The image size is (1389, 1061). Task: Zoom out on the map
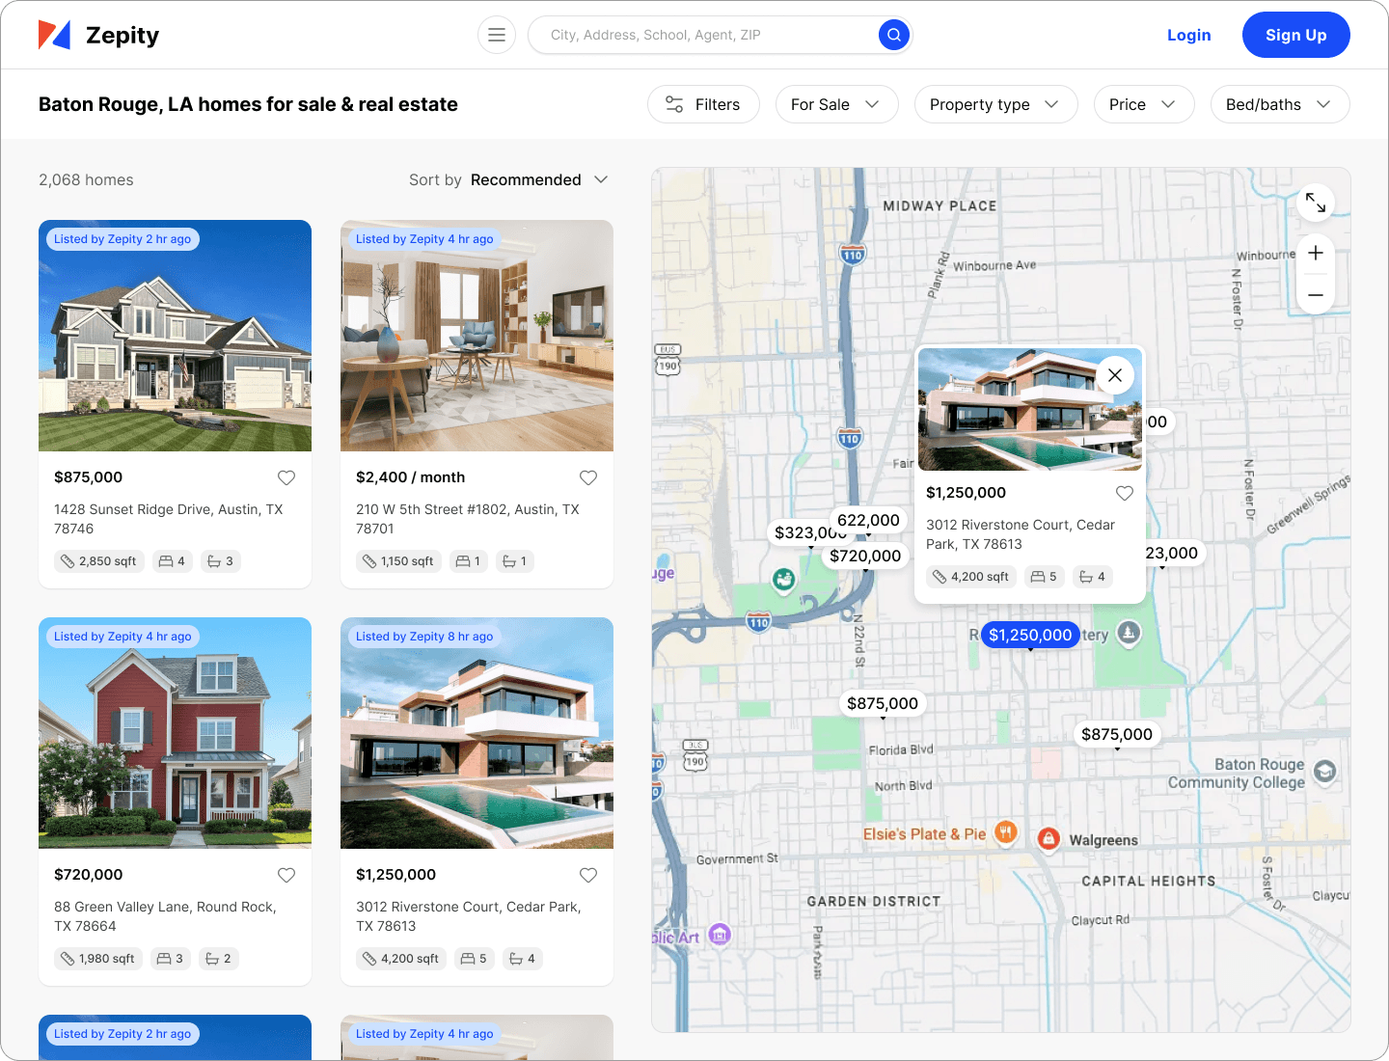coord(1316,295)
